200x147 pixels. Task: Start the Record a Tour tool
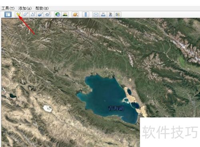click(47, 14)
